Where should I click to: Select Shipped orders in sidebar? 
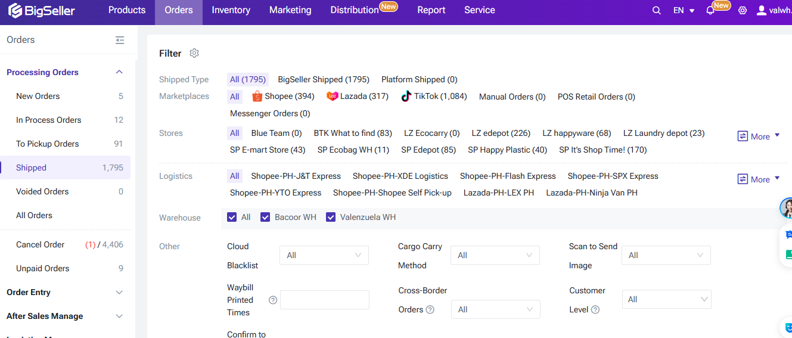pyautogui.click(x=66, y=168)
